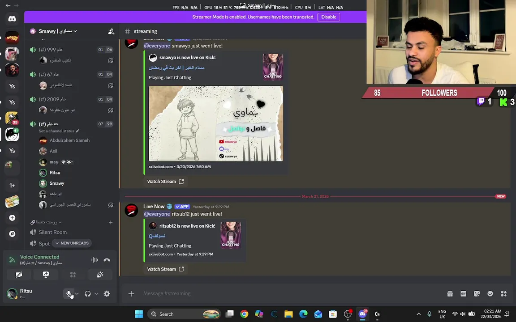Disable Streamer Mode button

328,17
